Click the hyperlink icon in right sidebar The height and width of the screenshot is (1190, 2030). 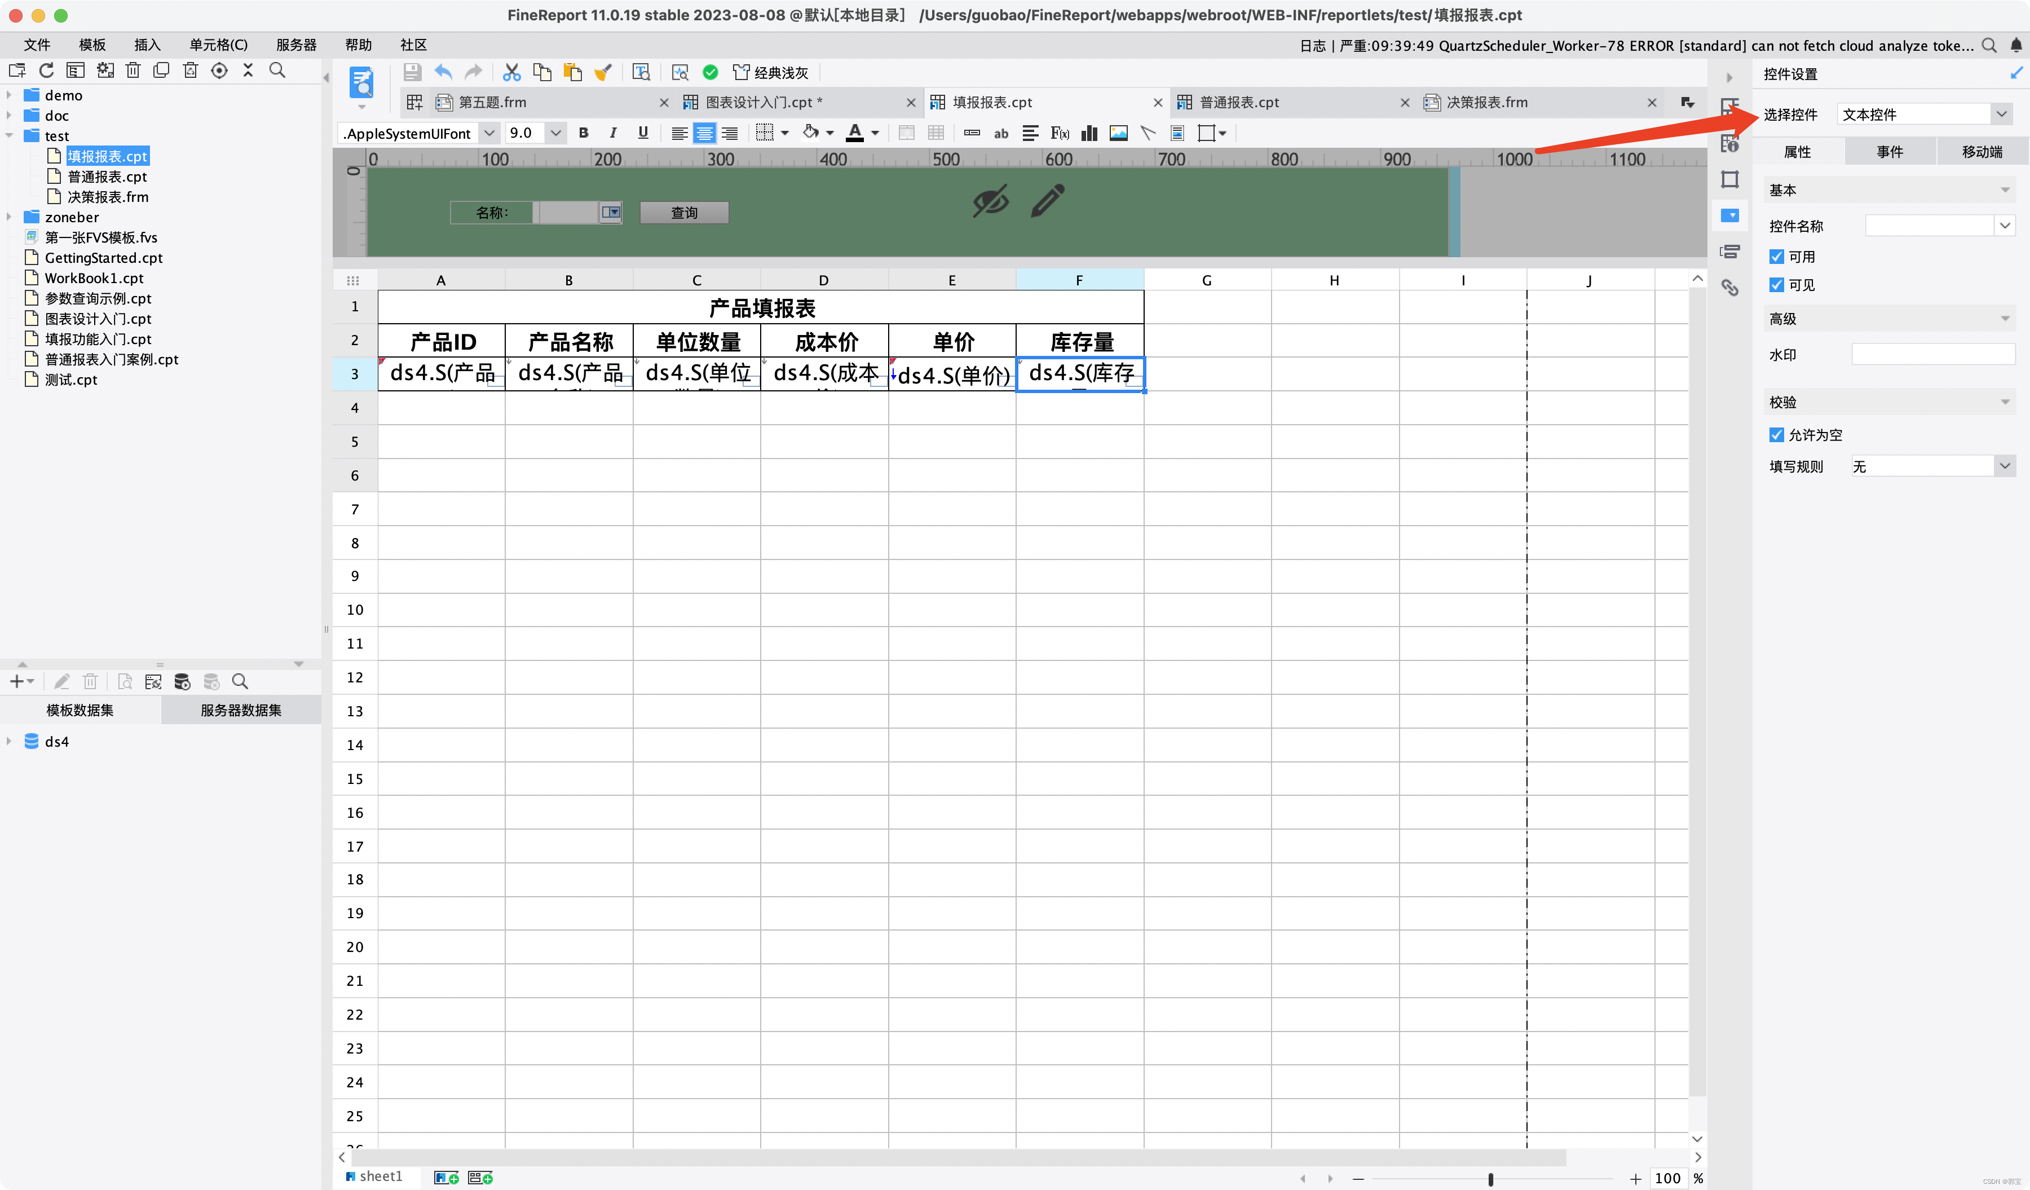[x=1729, y=288]
